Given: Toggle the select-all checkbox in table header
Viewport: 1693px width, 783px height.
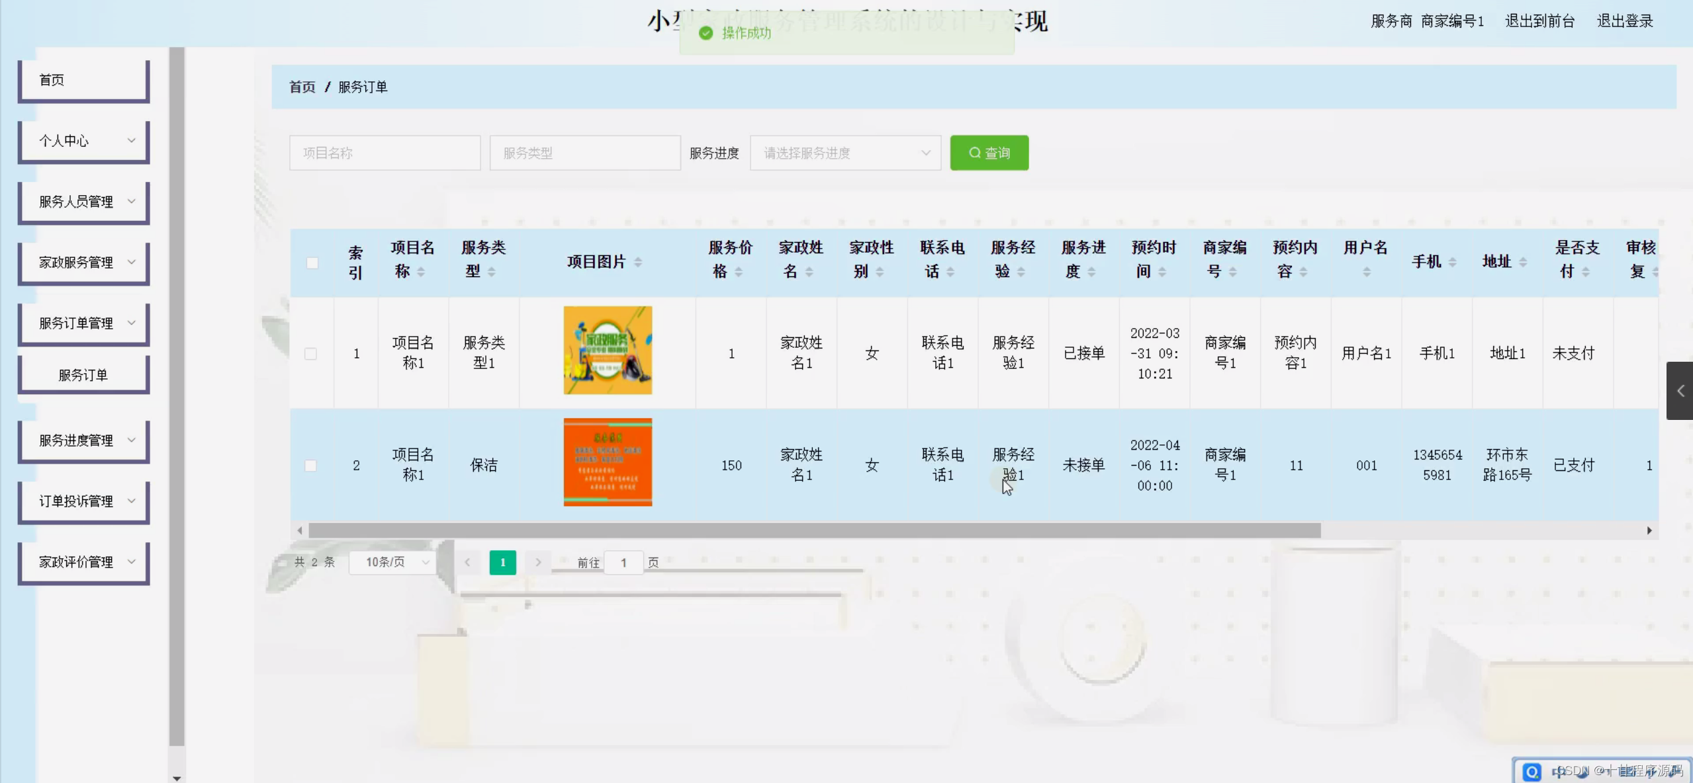Looking at the screenshot, I should pos(312,263).
